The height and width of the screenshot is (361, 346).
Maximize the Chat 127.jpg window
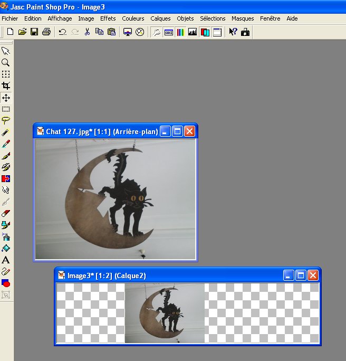pos(177,131)
